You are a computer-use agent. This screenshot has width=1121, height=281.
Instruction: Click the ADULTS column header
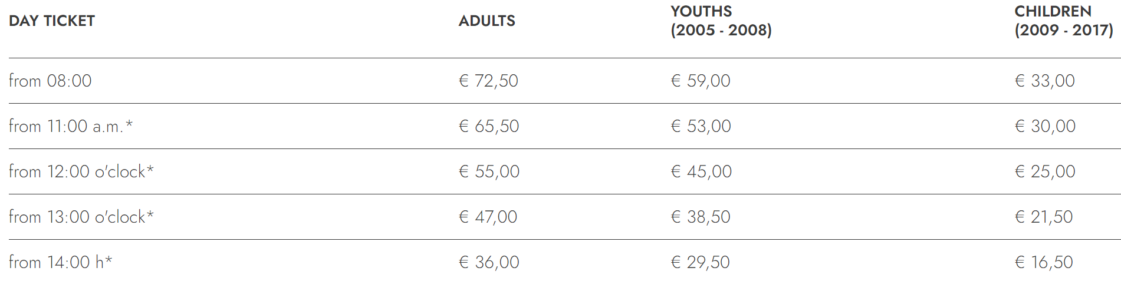click(x=486, y=21)
